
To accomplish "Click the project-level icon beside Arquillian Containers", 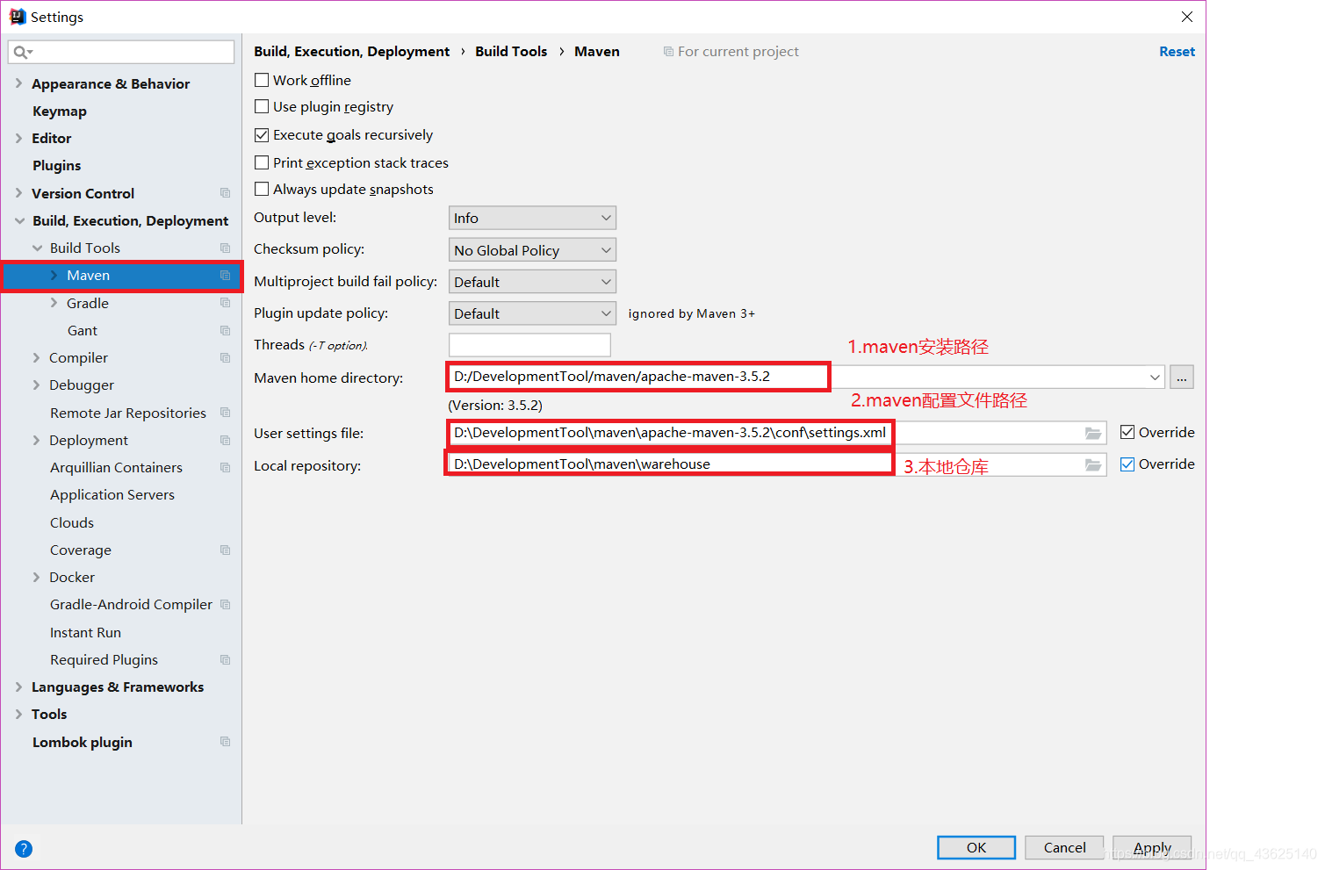I will point(226,467).
